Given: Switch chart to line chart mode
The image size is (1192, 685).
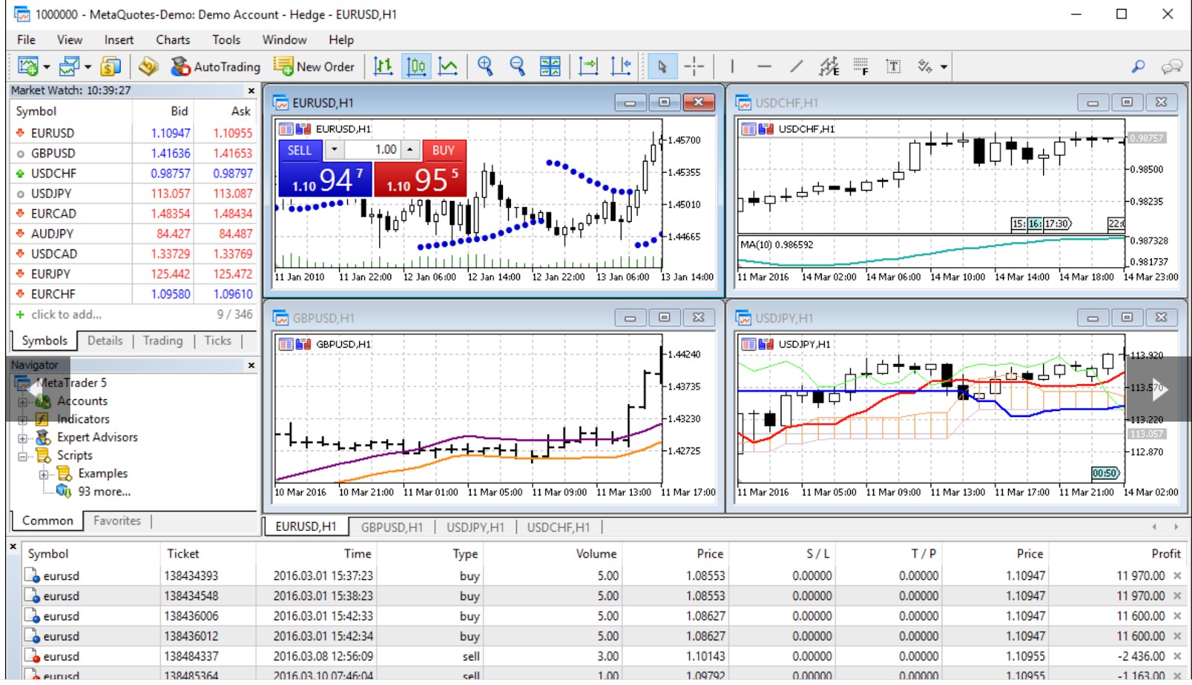Looking at the screenshot, I should click(448, 66).
